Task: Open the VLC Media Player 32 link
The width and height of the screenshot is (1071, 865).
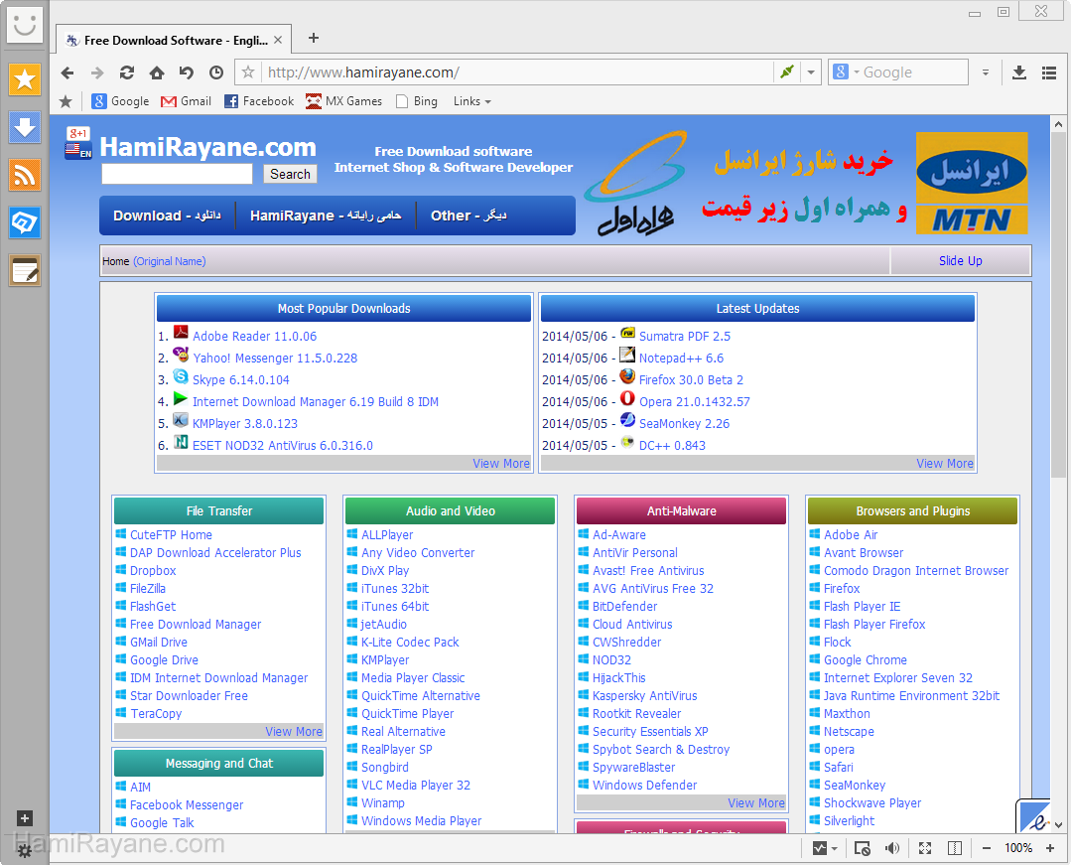Action: (415, 786)
